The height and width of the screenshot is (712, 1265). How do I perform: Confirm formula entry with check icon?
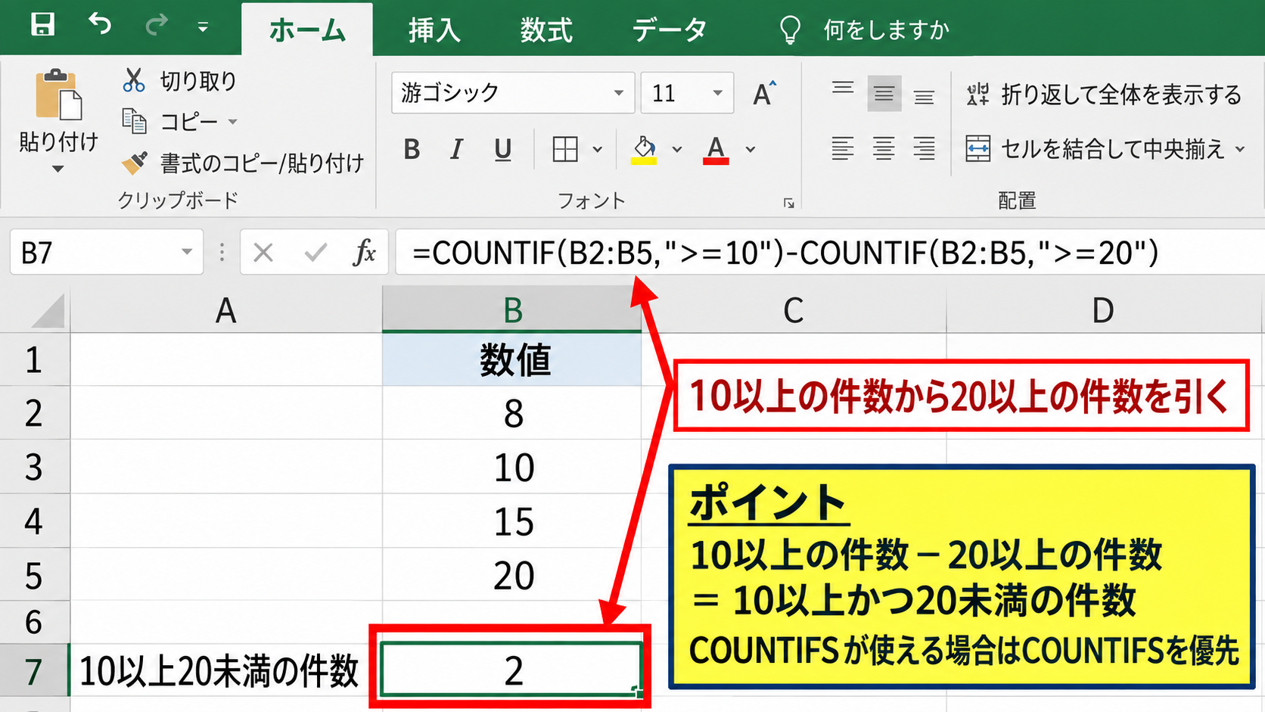coord(315,252)
